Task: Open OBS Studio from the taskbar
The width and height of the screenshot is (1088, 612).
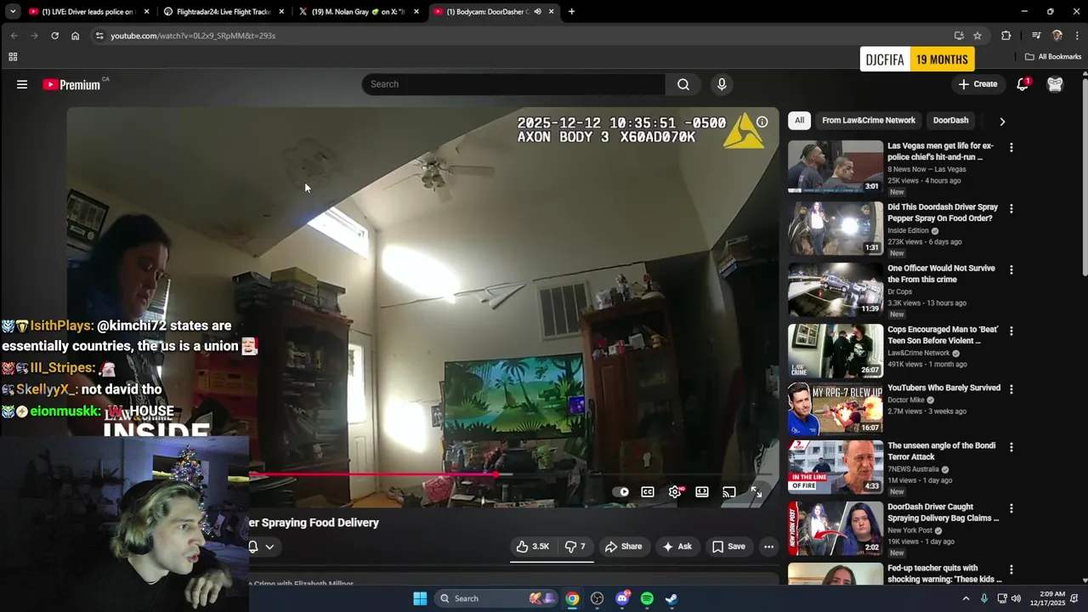Action: [x=598, y=598]
